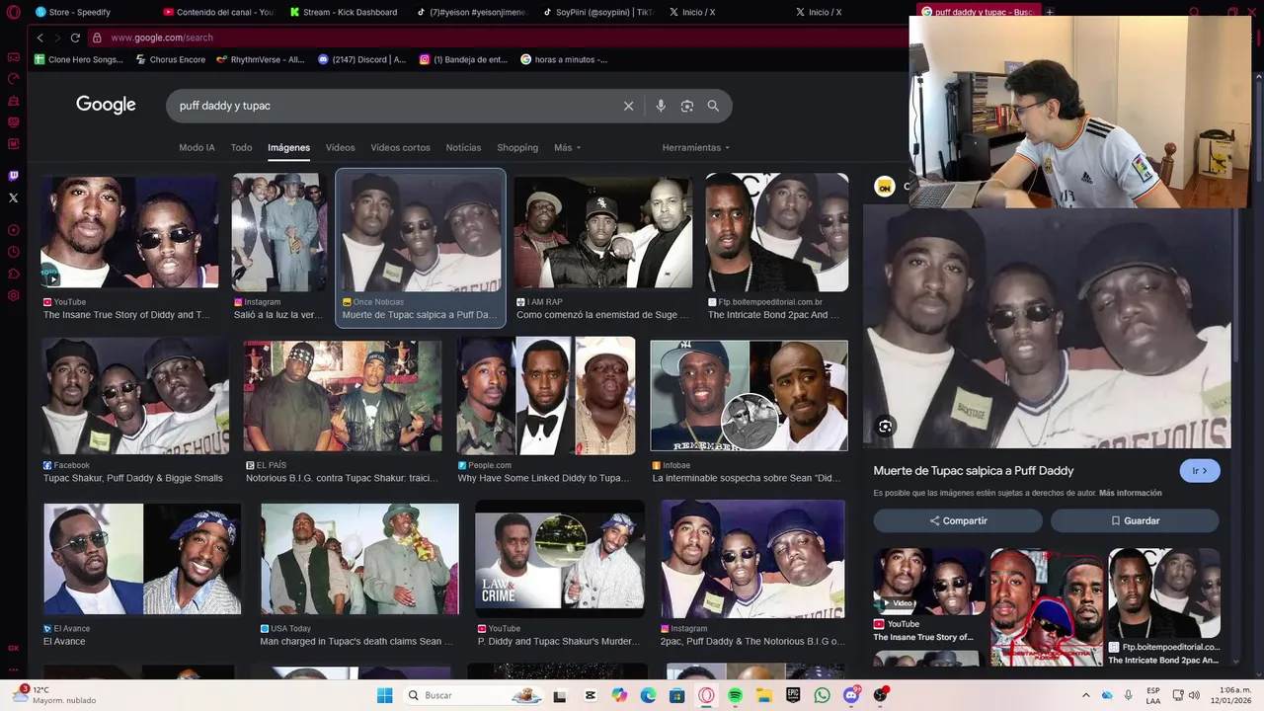Open YouTube Insane True Story thumbnail
This screenshot has width=1264, height=711.
[x=129, y=232]
